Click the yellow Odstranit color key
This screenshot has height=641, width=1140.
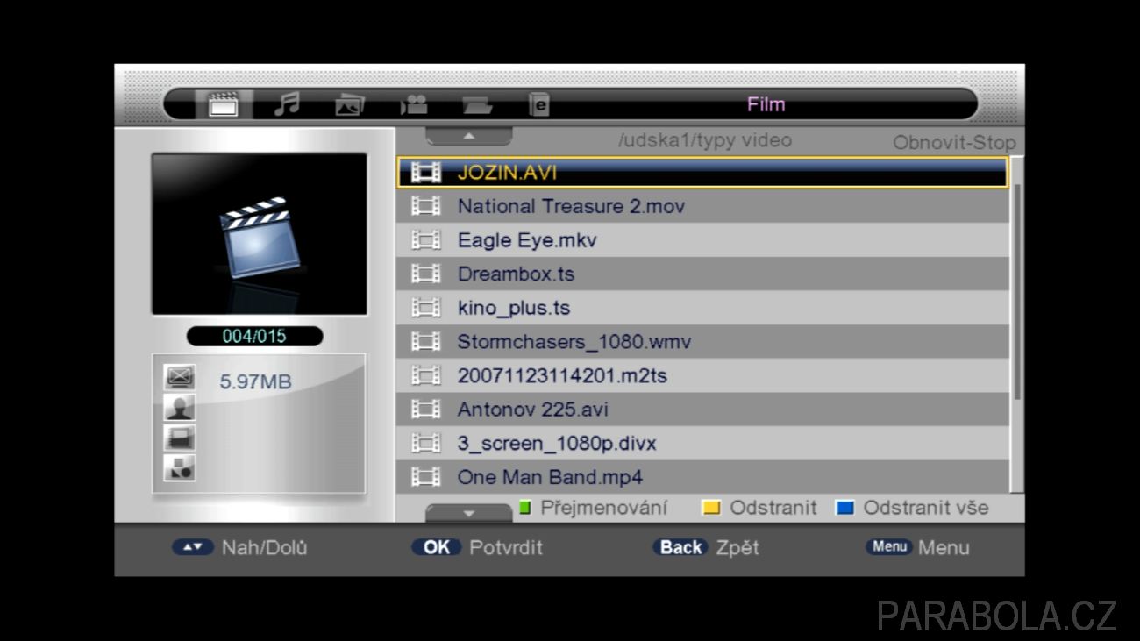[711, 508]
